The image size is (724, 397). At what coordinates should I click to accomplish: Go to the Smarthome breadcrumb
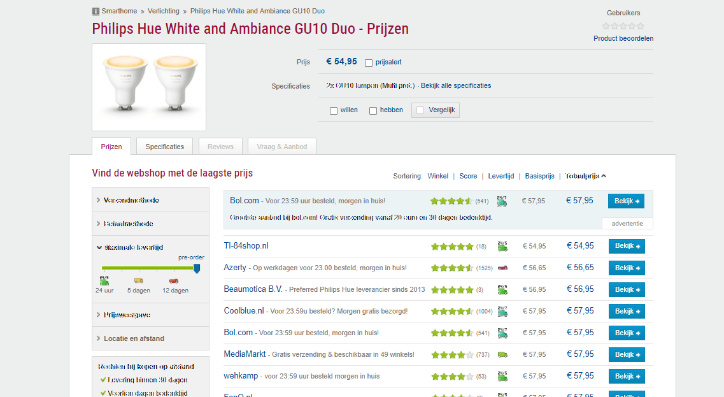119,11
